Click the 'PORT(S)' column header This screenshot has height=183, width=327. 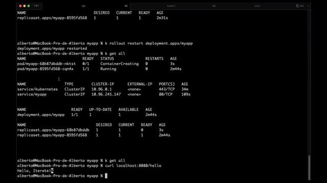click(x=167, y=84)
